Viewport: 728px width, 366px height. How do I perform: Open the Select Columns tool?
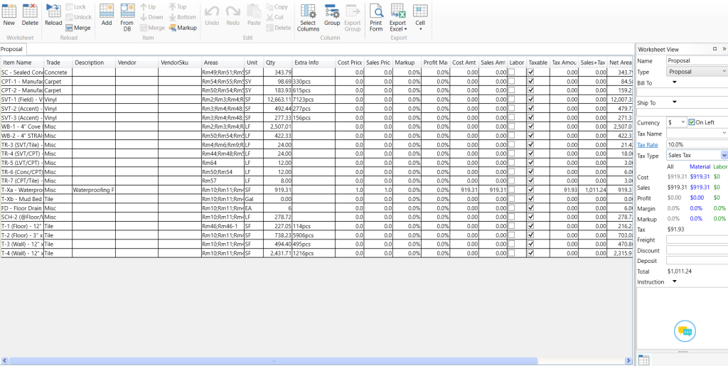(308, 16)
